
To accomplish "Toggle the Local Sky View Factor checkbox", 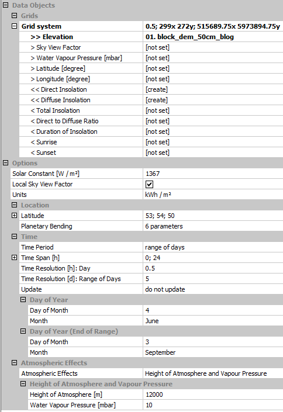I will 149,184.
